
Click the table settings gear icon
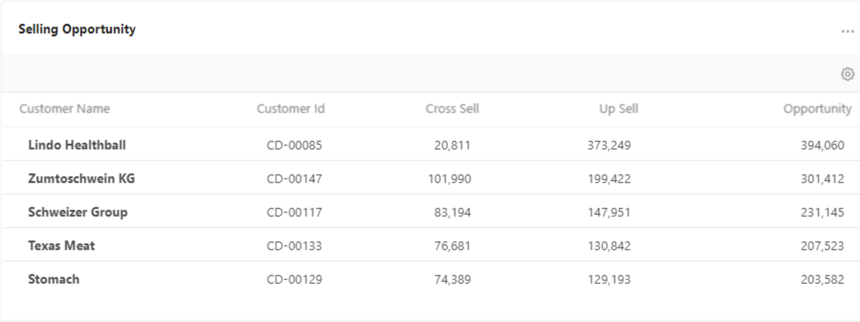click(x=847, y=74)
